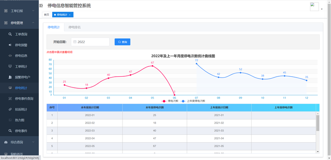Image resolution: width=331 pixels, height=160 pixels.
Task: Click the blue 查询 button
Action: coord(122,42)
